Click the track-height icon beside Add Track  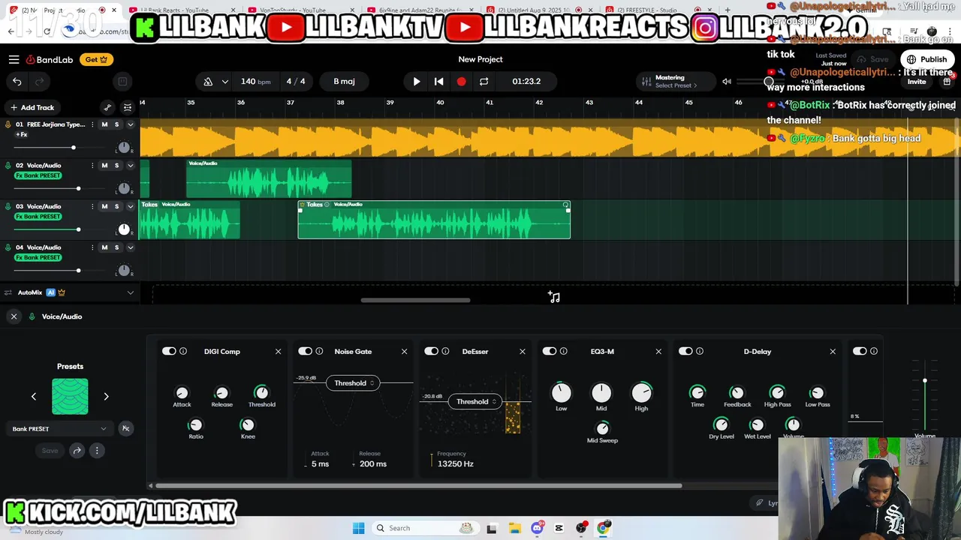click(128, 107)
